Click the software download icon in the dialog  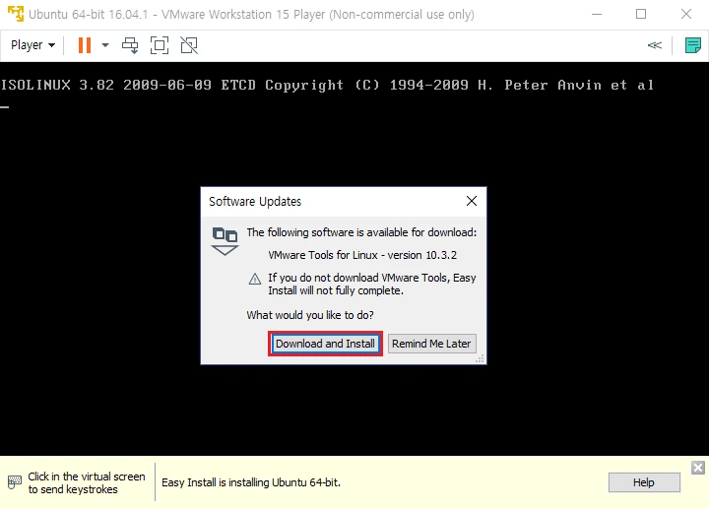[225, 241]
